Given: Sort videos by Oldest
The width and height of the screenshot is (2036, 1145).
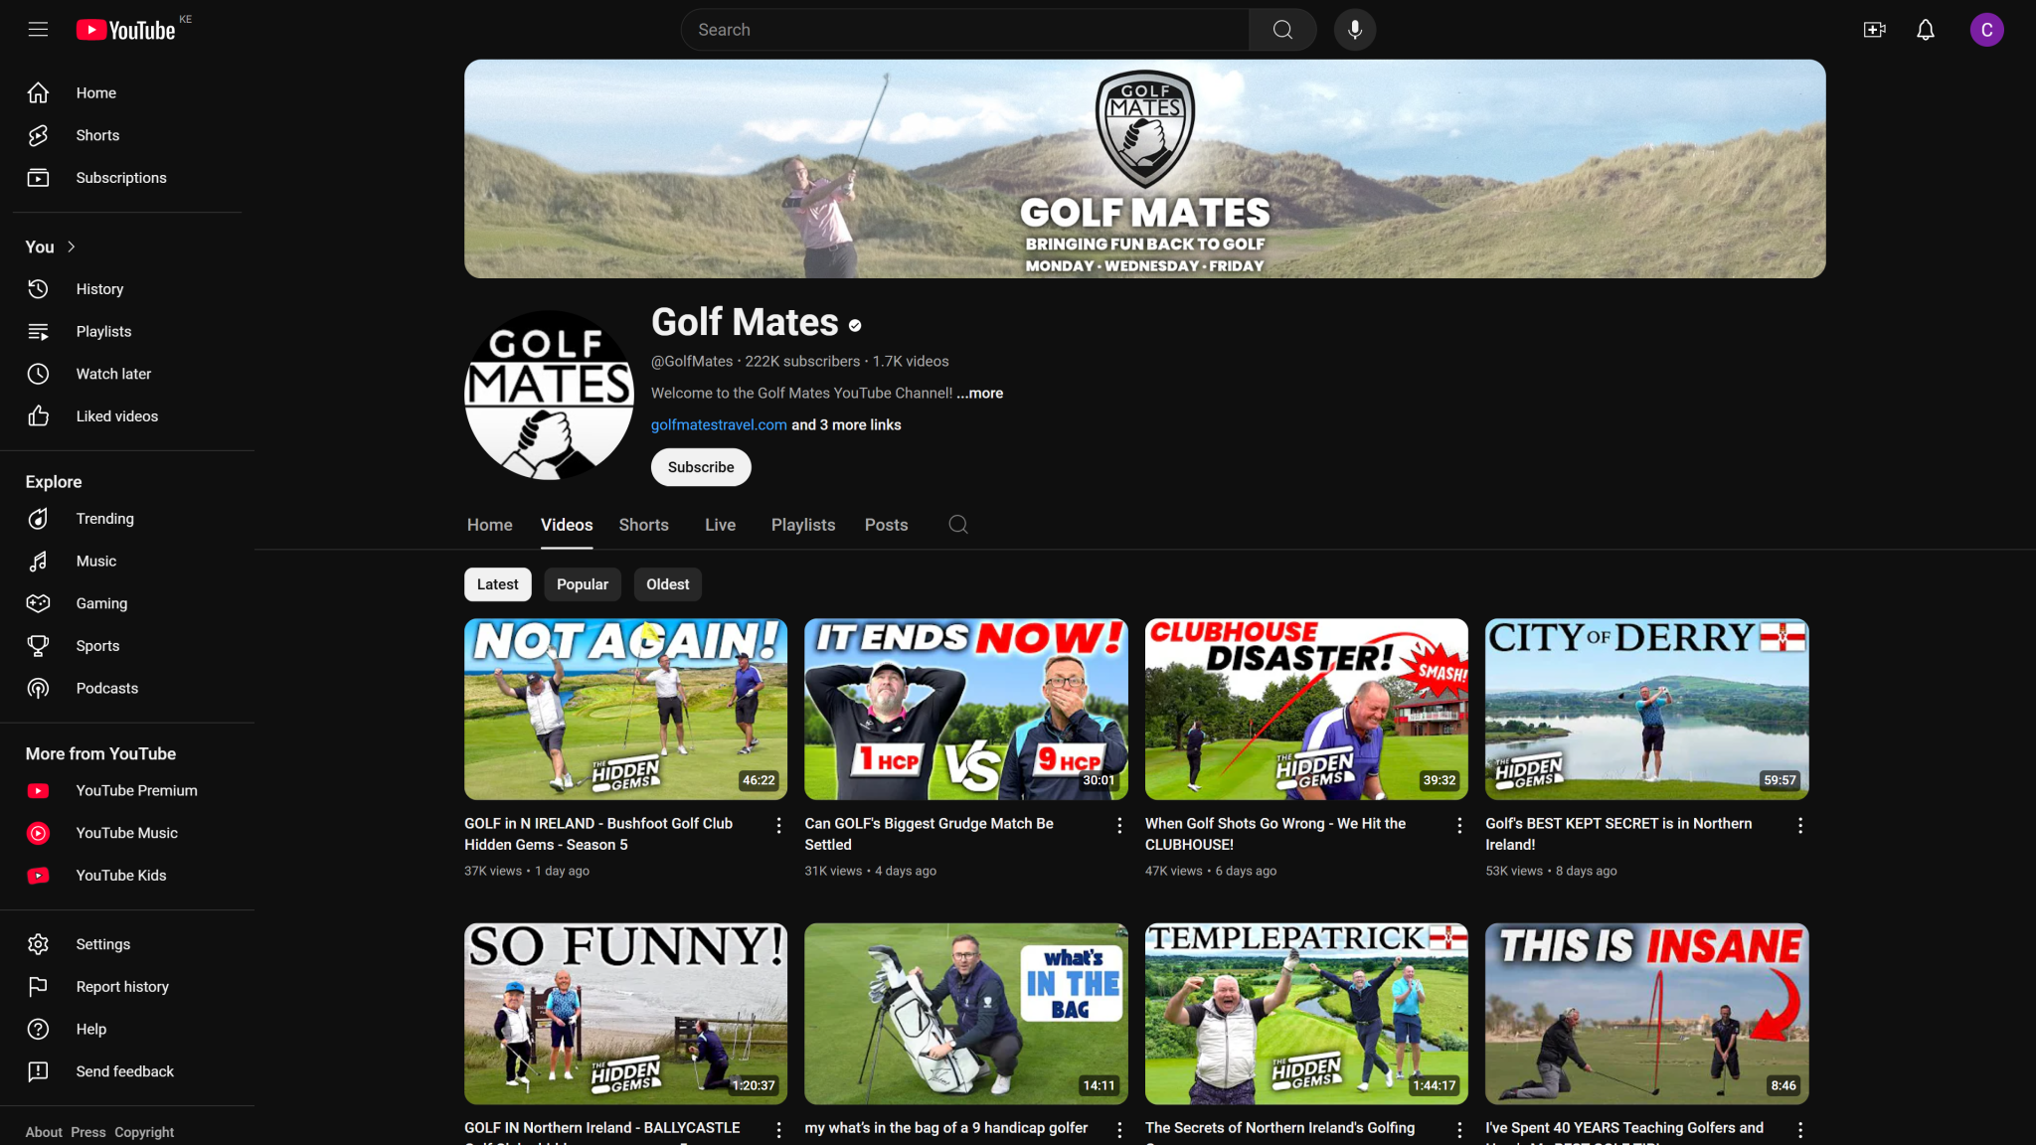Looking at the screenshot, I should point(667,584).
